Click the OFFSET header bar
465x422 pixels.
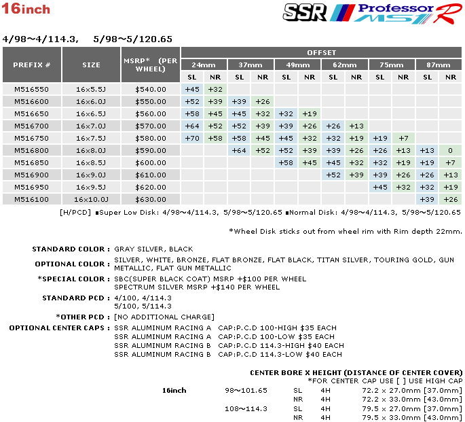[x=321, y=52]
